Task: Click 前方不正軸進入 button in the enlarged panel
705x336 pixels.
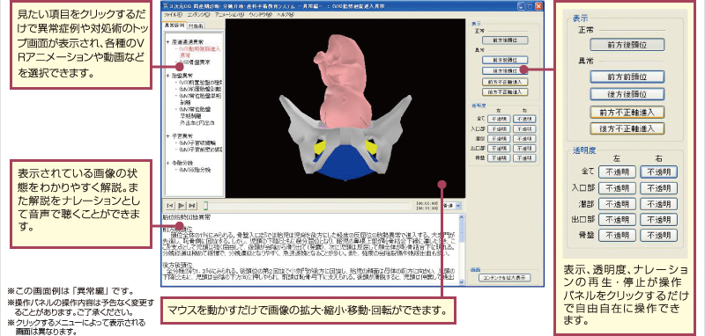Action: 627,112
